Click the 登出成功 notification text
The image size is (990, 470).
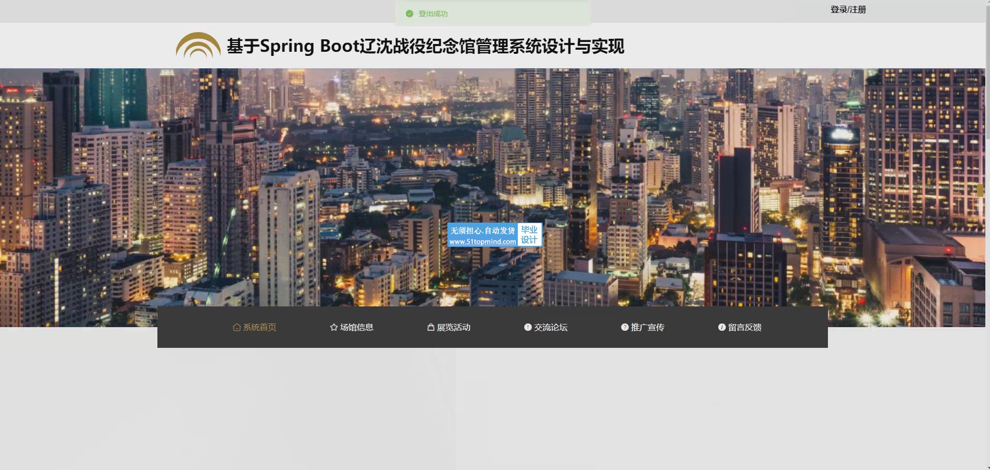[x=433, y=14]
